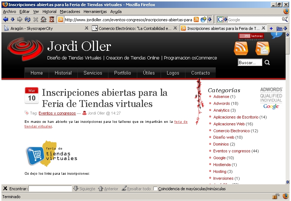Click the Jordi Oller red spiral logo
The height and width of the screenshot is (201, 291).
pos(25,49)
